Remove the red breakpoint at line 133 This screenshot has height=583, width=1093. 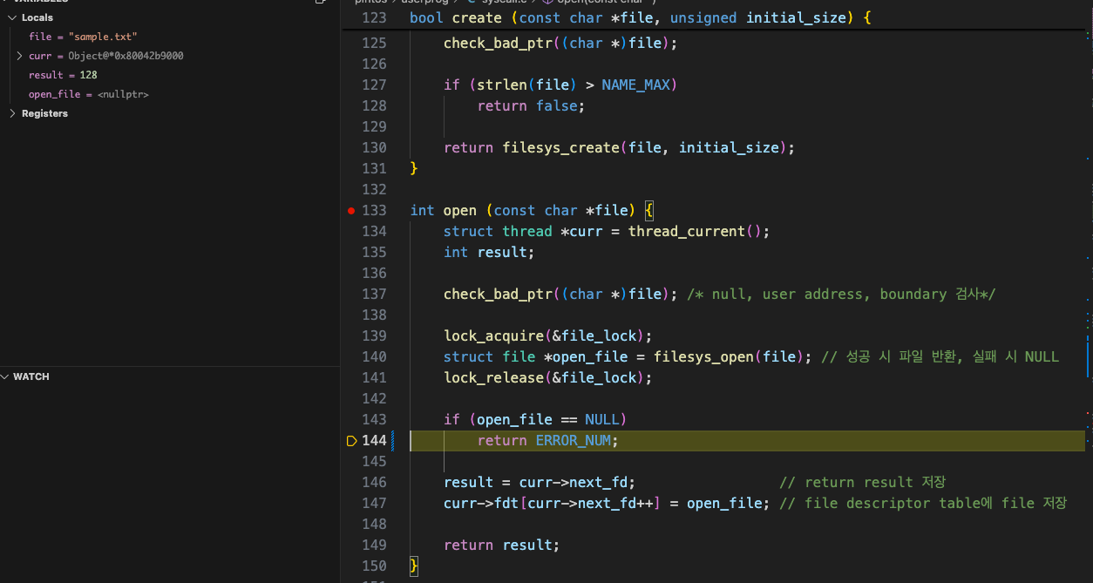coord(351,211)
